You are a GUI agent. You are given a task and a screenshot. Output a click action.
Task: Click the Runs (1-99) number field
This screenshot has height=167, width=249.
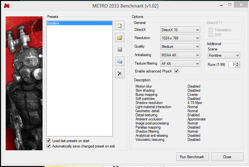232,65
